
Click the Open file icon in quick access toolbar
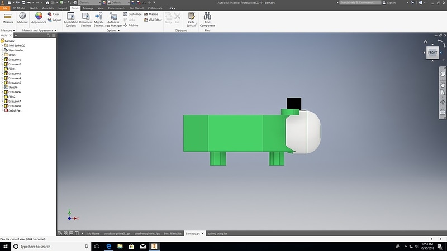[17, 3]
